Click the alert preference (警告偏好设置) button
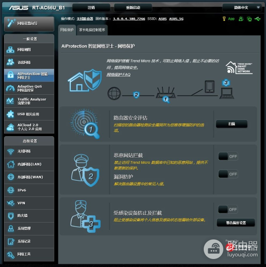This screenshot has width=266, height=267. (236, 223)
